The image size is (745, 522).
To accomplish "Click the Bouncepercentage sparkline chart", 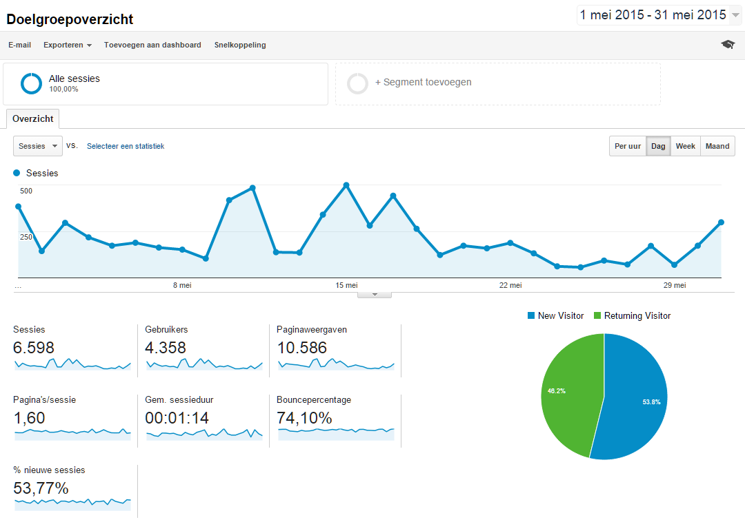I will point(335,433).
